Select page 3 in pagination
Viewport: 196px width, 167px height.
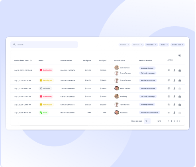(x=177, y=121)
